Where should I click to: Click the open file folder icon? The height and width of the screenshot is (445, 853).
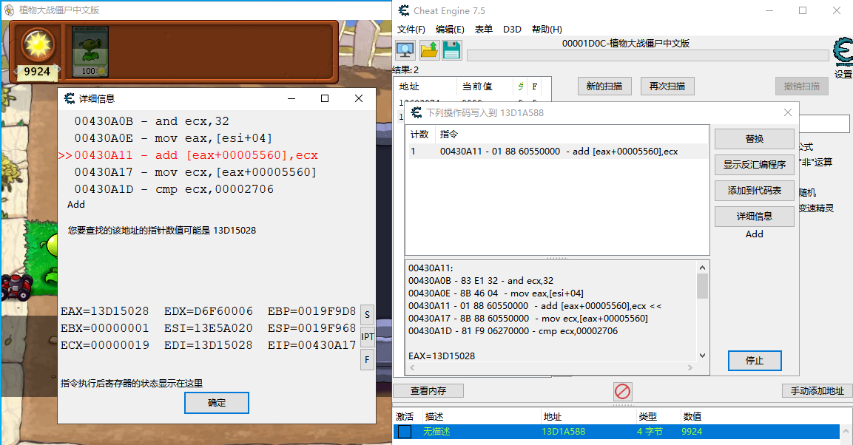pyautogui.click(x=428, y=50)
